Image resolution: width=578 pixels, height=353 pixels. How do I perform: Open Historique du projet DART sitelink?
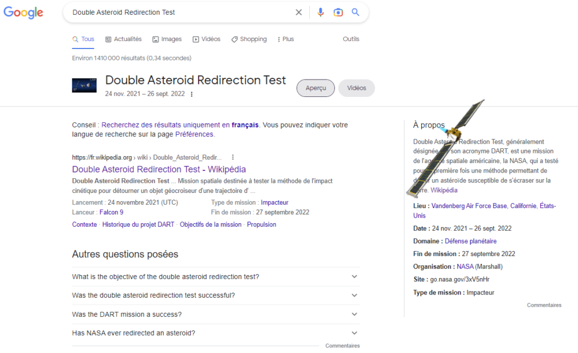point(138,224)
